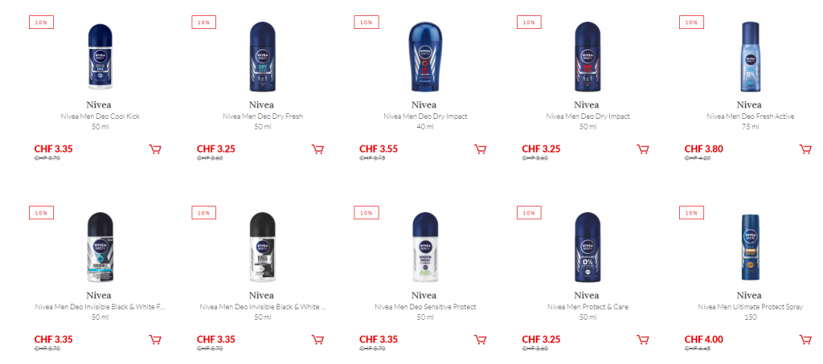Viewport: 823px width, 364px height.
Task: Open the Nivea Men Deo Cool Kick link
Action: point(100,117)
